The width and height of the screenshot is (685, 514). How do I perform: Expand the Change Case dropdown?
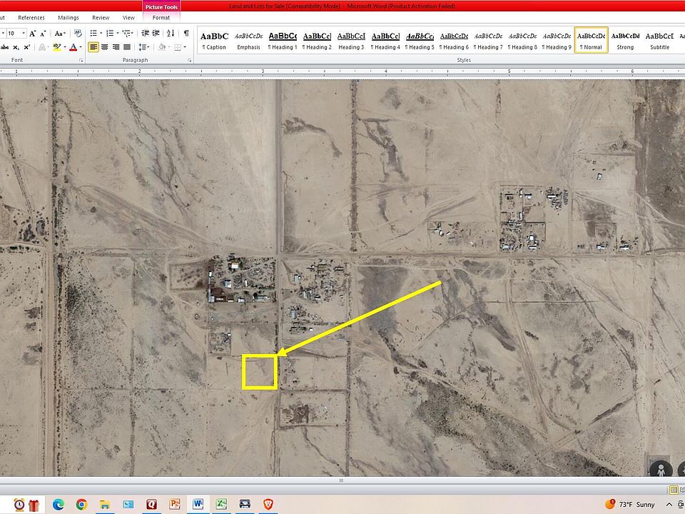point(60,34)
